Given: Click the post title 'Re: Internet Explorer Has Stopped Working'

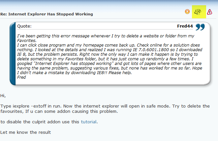Looking at the screenshot, I should tap(47, 14).
